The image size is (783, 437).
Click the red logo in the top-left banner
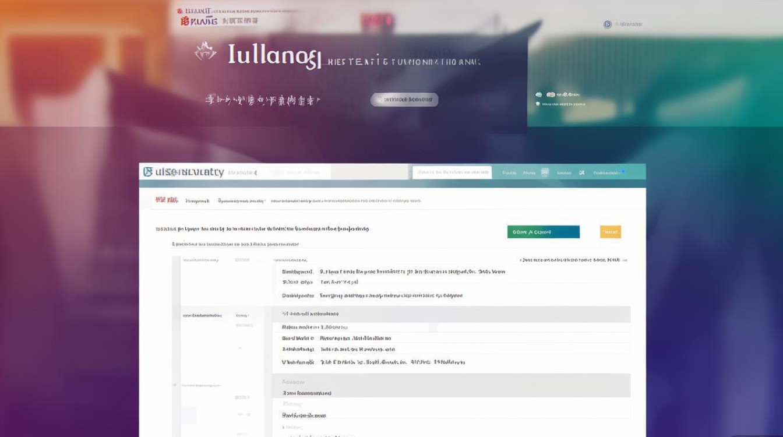pos(199,21)
